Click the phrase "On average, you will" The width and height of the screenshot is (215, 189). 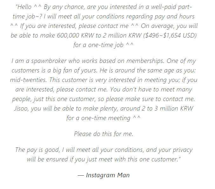click(169, 26)
